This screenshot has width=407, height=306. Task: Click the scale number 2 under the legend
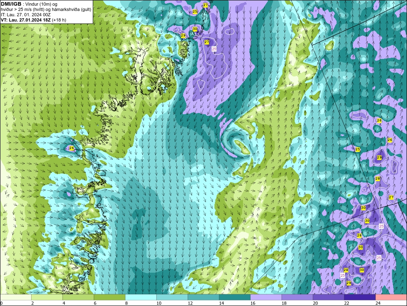(x=33, y=303)
